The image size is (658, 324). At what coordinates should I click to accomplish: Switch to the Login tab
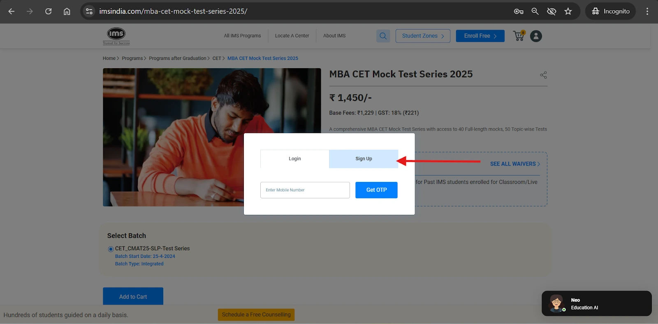coord(294,159)
